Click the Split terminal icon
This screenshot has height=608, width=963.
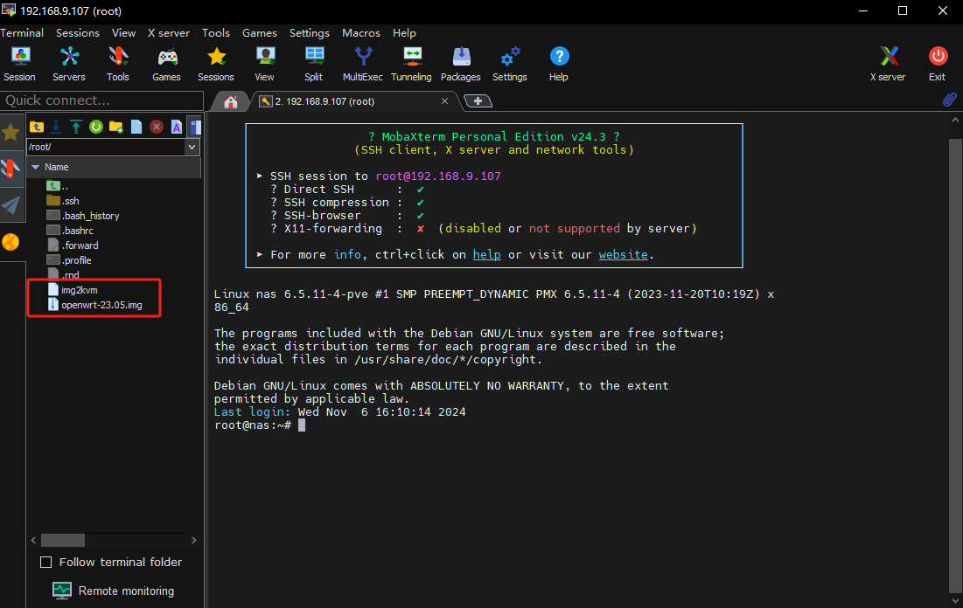[x=313, y=64]
